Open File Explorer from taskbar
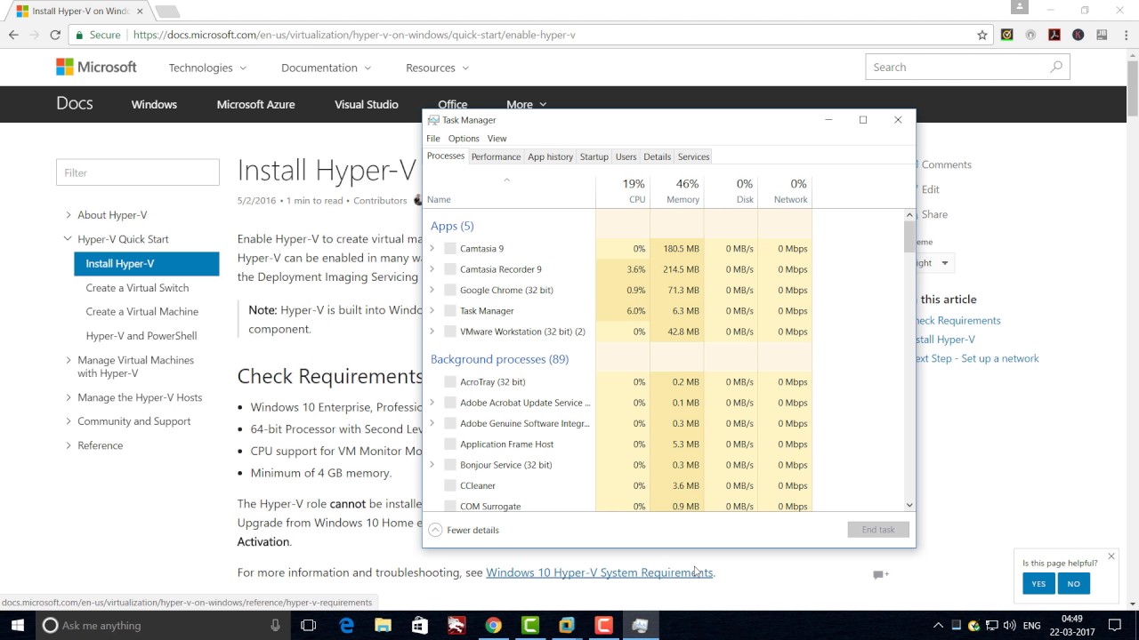This screenshot has width=1139, height=640. tap(383, 625)
